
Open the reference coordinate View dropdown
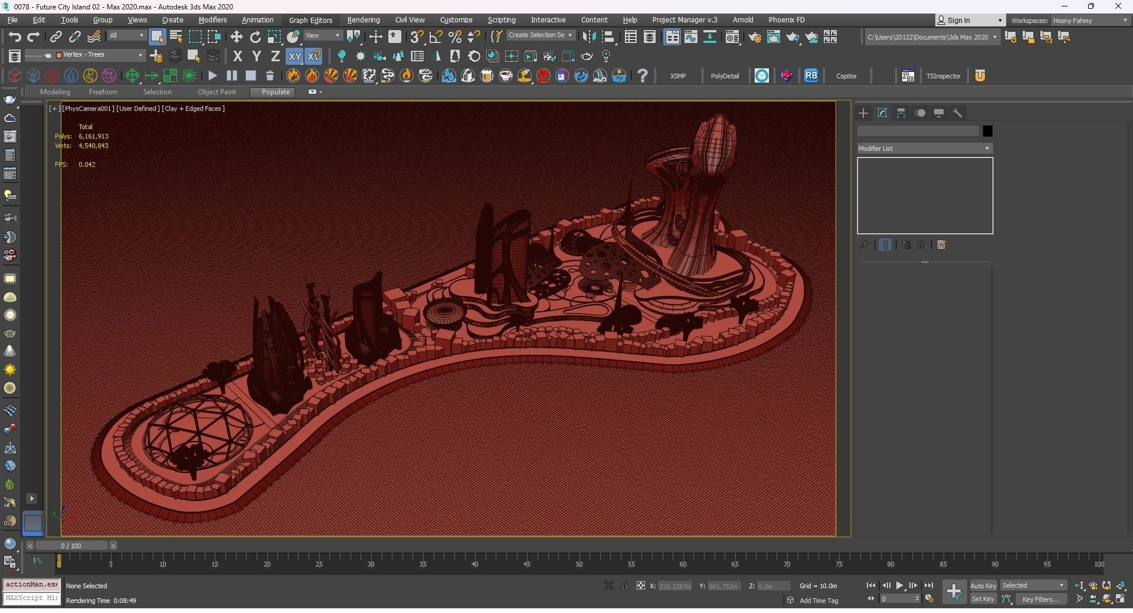point(322,35)
